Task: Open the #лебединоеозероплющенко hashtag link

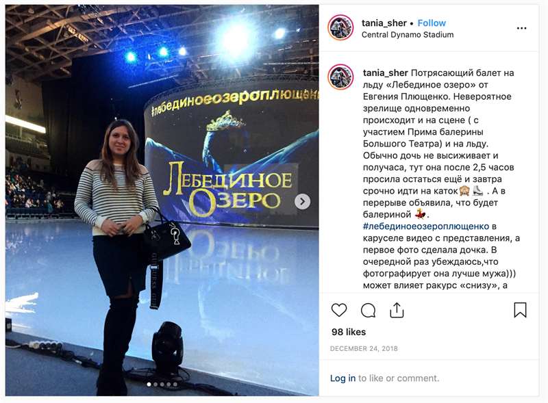Action: click(426, 226)
